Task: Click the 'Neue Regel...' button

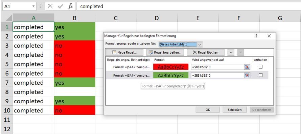Action: pos(124,52)
